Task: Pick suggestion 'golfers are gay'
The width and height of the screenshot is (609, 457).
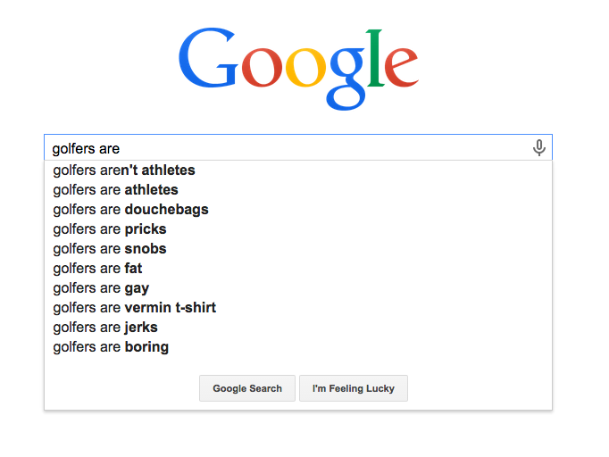Action: coord(298,288)
